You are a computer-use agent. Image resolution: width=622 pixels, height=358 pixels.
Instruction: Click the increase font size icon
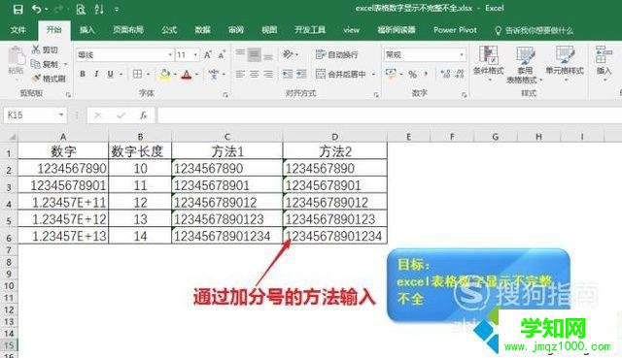pos(208,55)
